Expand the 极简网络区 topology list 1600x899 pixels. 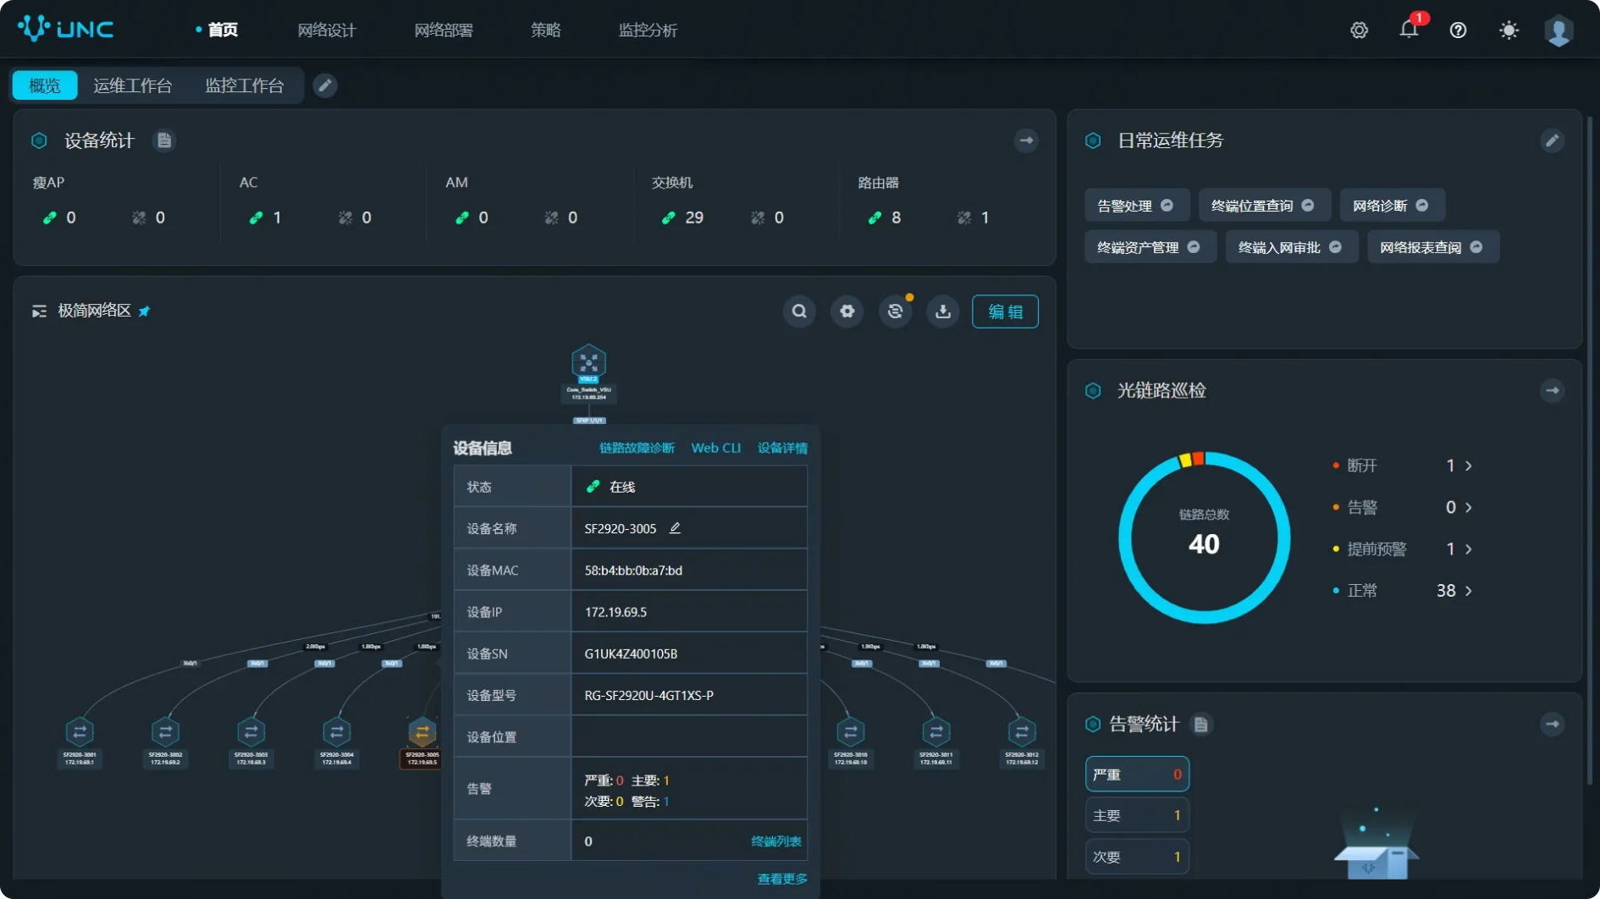pyautogui.click(x=39, y=312)
